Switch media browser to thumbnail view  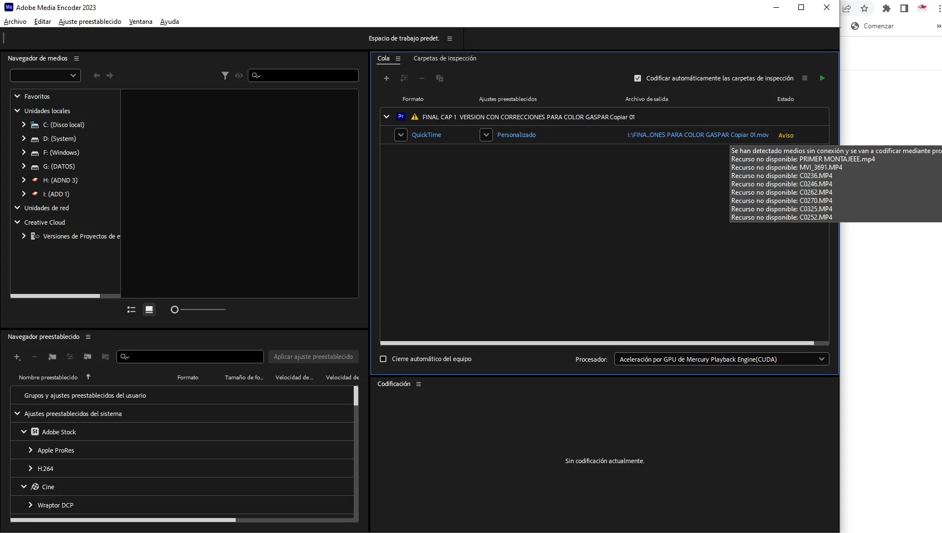point(149,309)
